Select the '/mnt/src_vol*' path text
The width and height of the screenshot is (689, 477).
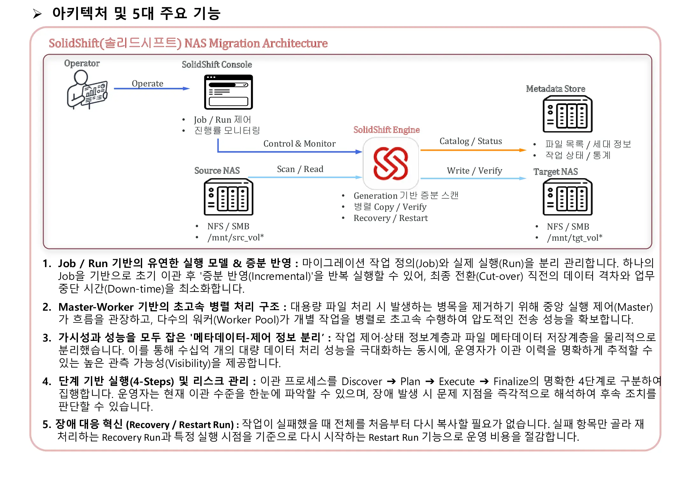236,238
